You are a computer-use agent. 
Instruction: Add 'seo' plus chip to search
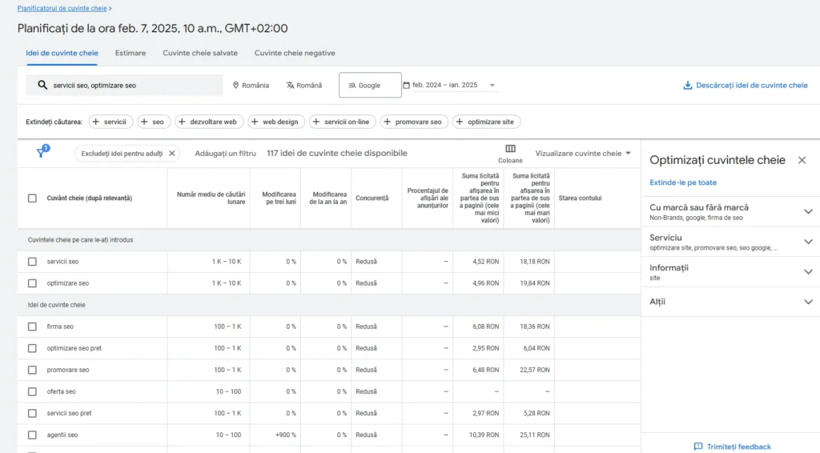(x=154, y=122)
